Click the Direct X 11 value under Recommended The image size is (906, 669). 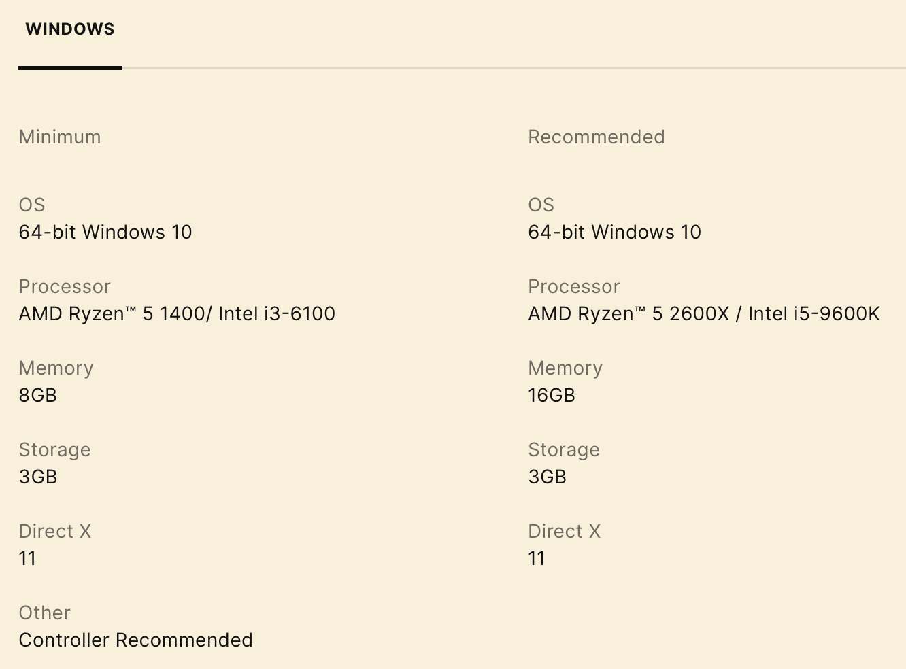537,558
